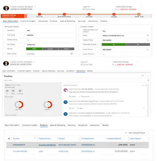Click Close Activity on the appointment entry
The width and height of the screenshot is (157, 161).
pyautogui.click(x=84, y=96)
